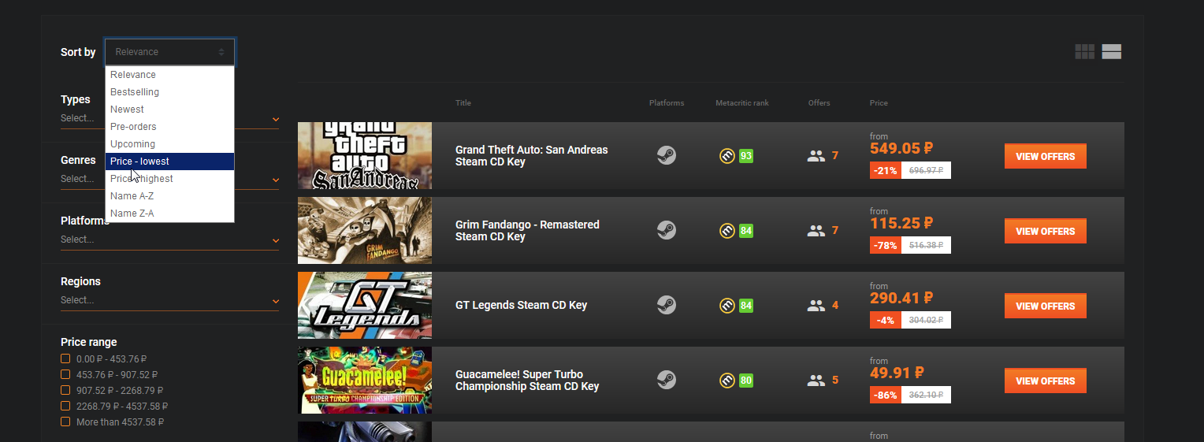This screenshot has height=442, width=1204.
Task: Open GT Legends cover thumbnail
Action: [x=365, y=306]
